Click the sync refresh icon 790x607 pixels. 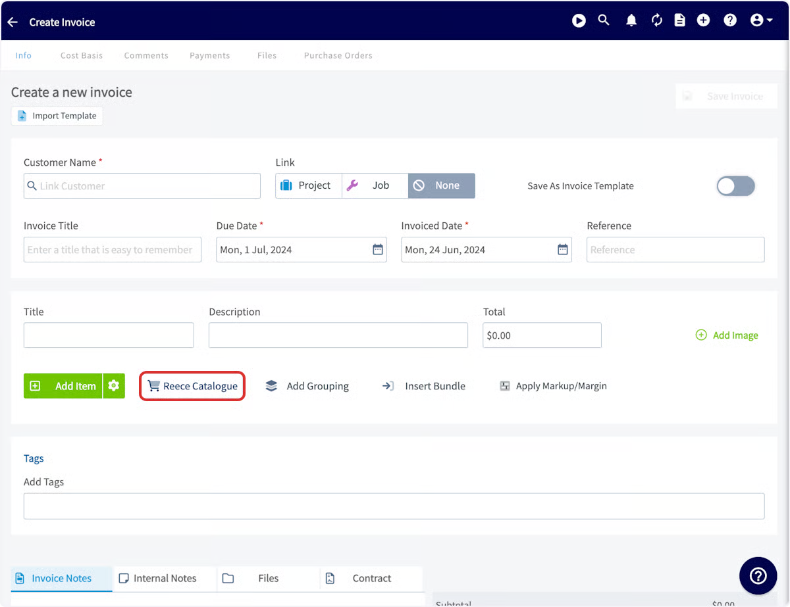[656, 21]
